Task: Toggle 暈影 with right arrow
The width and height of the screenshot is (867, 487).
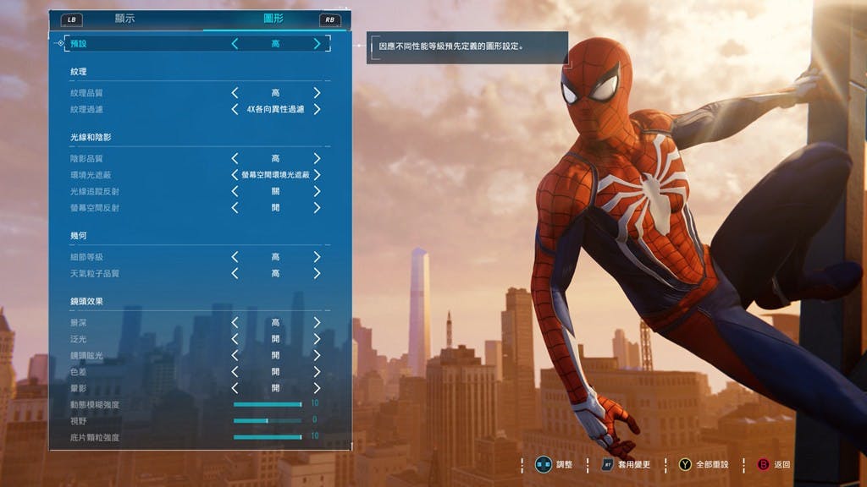Action: [317, 388]
